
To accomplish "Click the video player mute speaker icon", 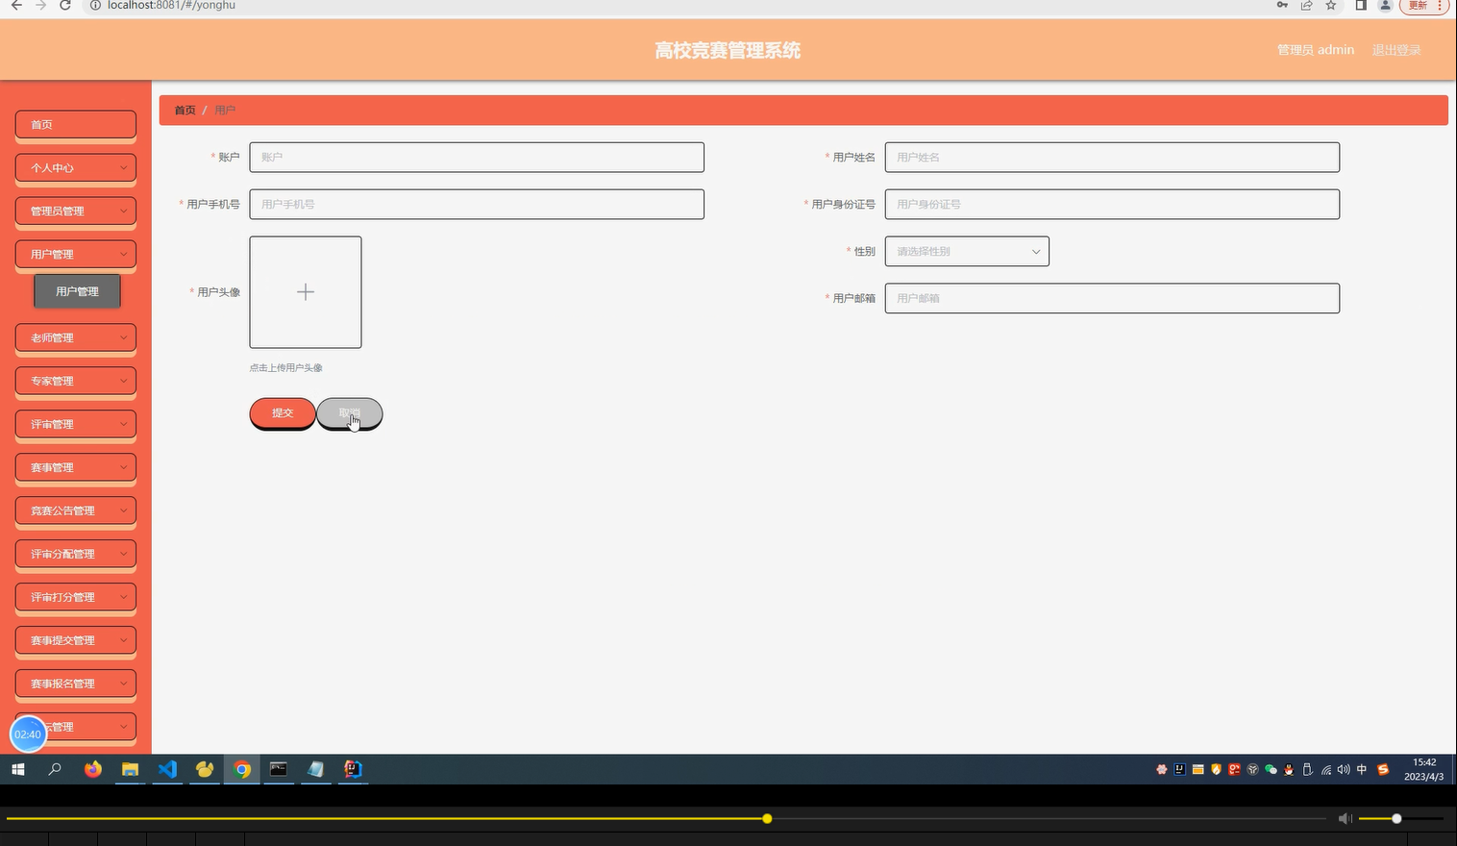I will 1345,818.
